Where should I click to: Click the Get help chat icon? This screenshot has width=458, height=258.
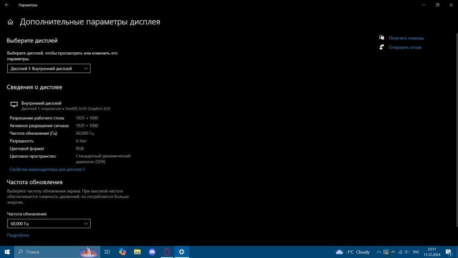tap(382, 38)
